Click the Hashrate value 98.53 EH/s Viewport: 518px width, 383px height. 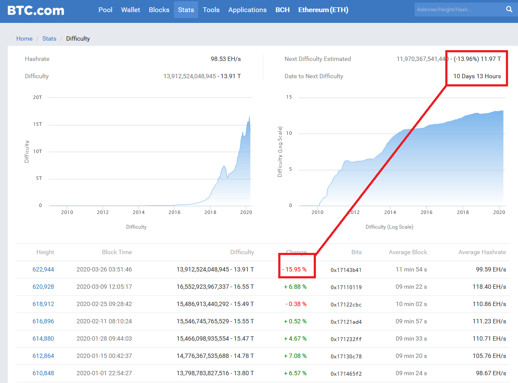tap(225, 59)
